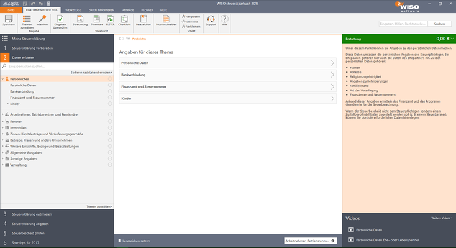Viewport: 456px width, 248px height.
Task: Toggle status circle for Persönliche Daten
Action: pos(110,85)
